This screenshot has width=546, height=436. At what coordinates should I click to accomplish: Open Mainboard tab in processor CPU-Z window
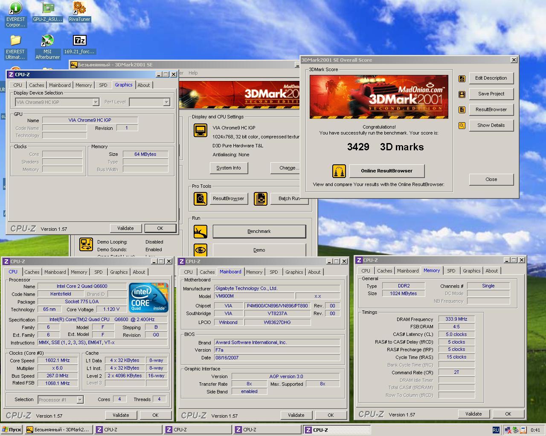click(x=55, y=272)
